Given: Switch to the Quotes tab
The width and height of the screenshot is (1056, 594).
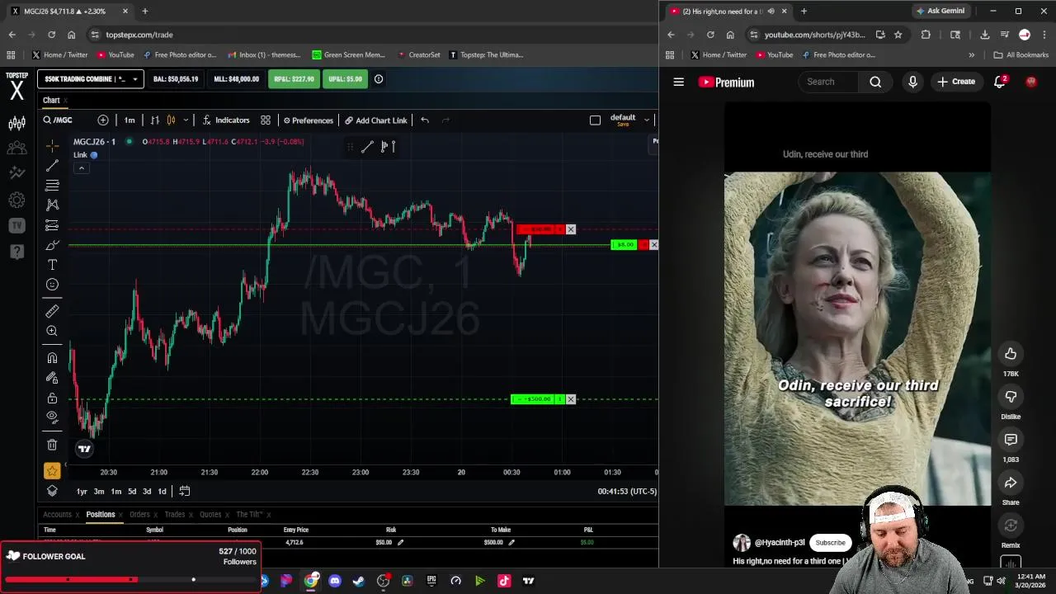Looking at the screenshot, I should tap(210, 515).
